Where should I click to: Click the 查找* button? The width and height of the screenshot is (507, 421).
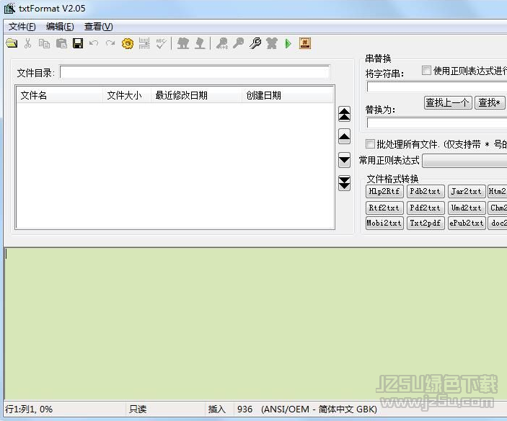point(490,103)
